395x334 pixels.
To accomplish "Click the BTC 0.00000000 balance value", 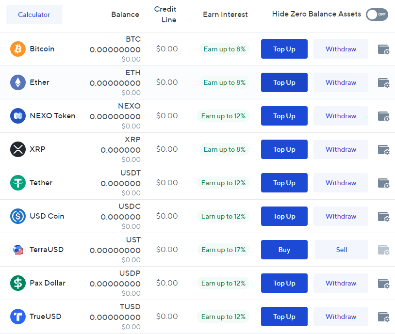I will 115,50.
